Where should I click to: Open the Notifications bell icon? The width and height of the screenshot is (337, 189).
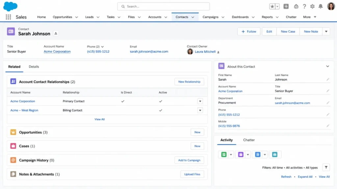[321, 7]
